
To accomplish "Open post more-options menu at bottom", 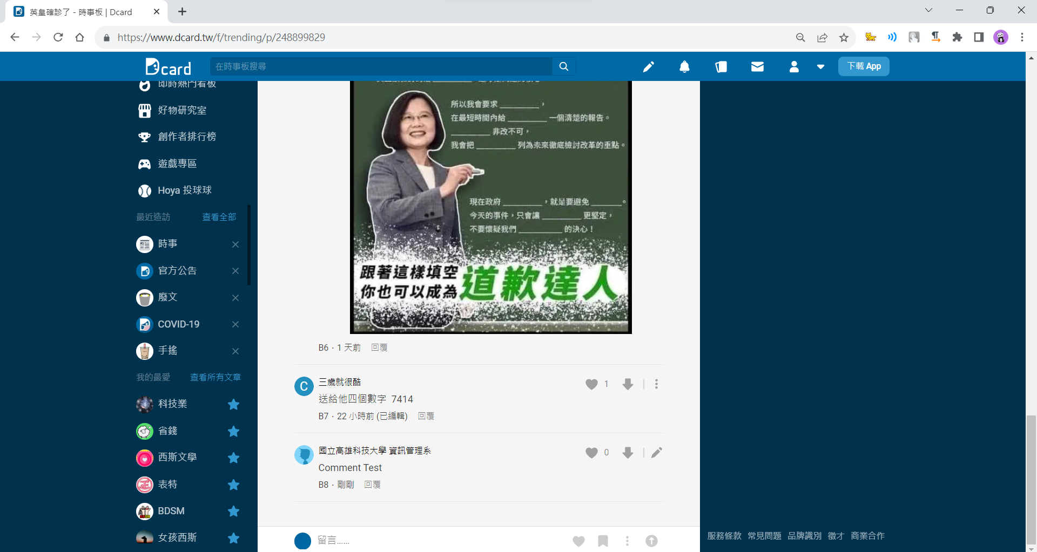I will pos(627,541).
